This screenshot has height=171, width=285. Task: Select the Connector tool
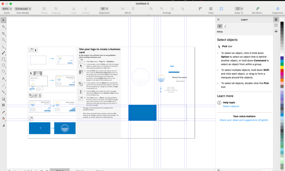pos(3,92)
